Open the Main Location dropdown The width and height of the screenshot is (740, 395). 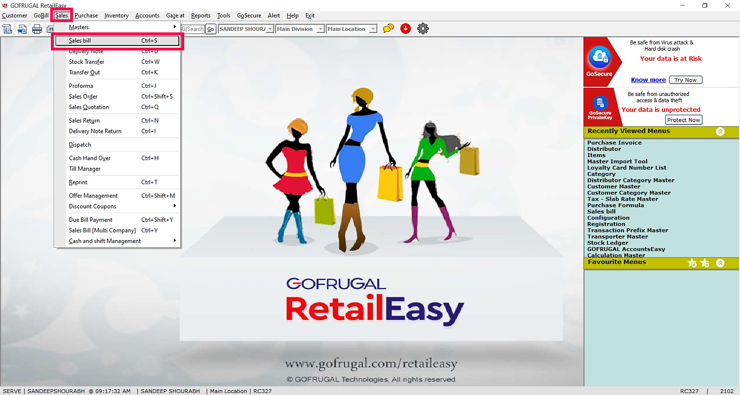coord(351,29)
